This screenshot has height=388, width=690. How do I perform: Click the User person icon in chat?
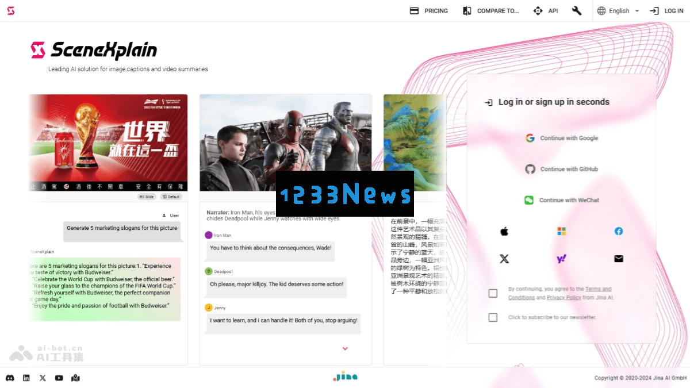[x=164, y=216]
